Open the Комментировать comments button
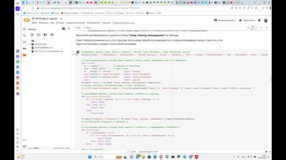Image resolution: width=286 pixels, height=160 pixels. 224,20
